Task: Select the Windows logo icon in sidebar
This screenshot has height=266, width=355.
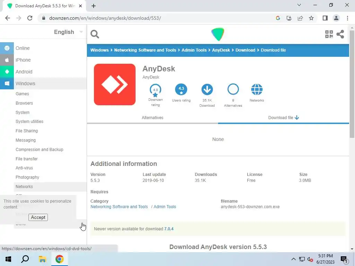Action: coord(7,83)
